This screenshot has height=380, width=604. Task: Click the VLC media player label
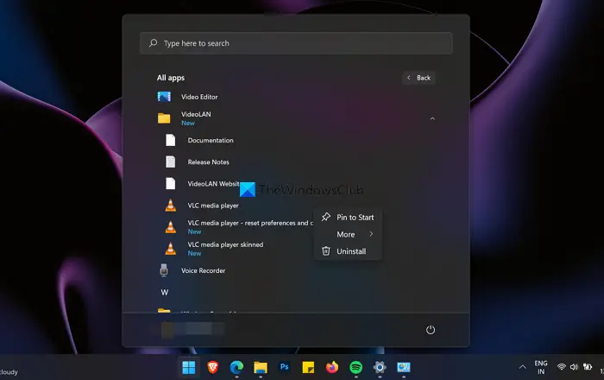pos(213,206)
